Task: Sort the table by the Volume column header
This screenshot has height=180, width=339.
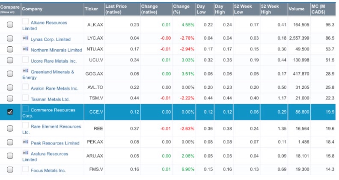Action: click(296, 9)
